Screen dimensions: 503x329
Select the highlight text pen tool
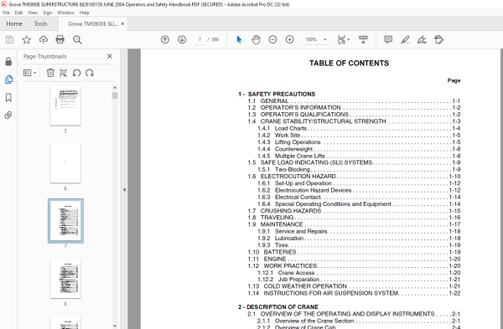point(405,39)
